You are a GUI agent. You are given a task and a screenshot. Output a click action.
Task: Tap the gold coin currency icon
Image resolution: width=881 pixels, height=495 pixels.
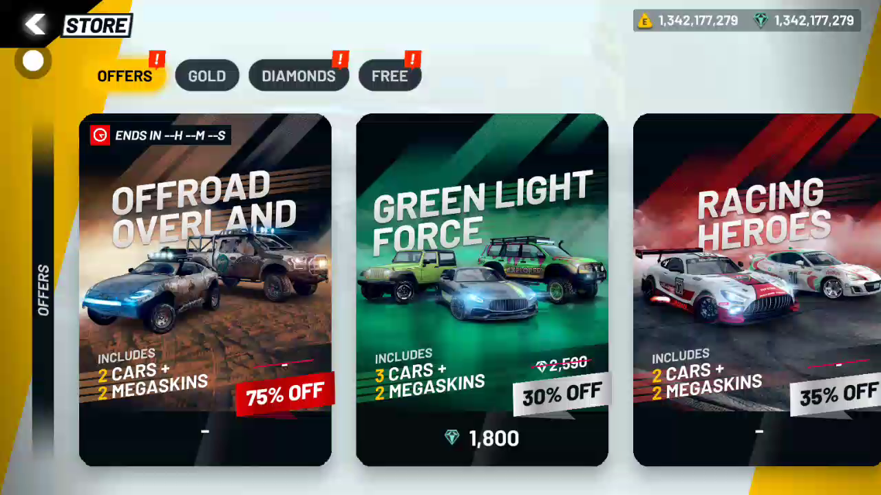click(645, 21)
